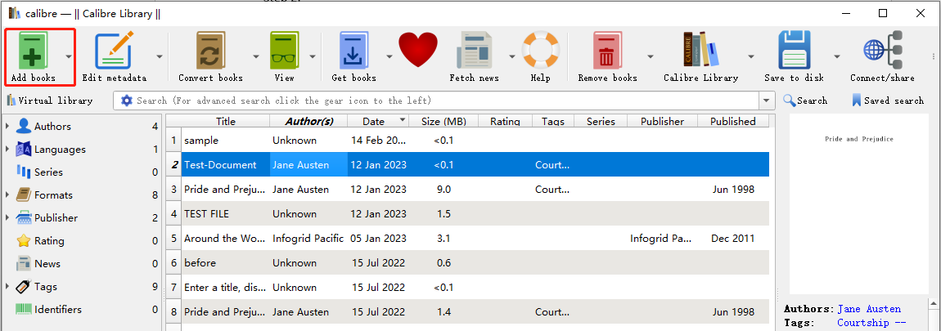This screenshot has width=941, height=331.
Task: Select the book titled sample
Action: pos(201,141)
